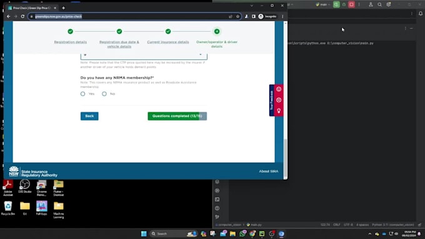Click CRLF line separator in status bar

coord(337,225)
